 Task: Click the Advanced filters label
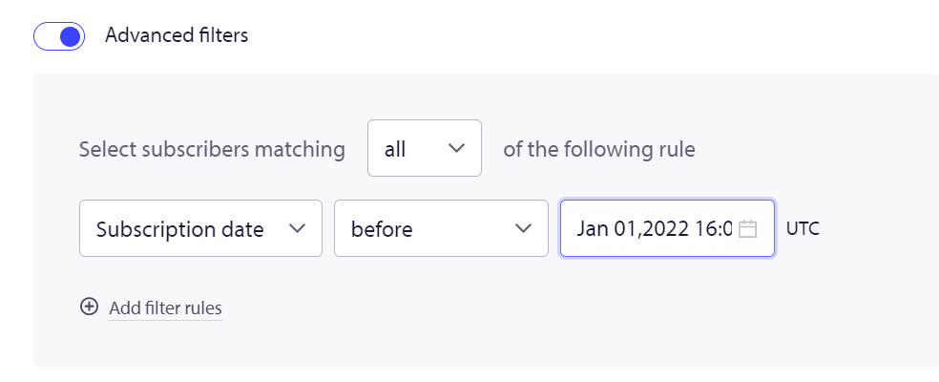point(177,35)
